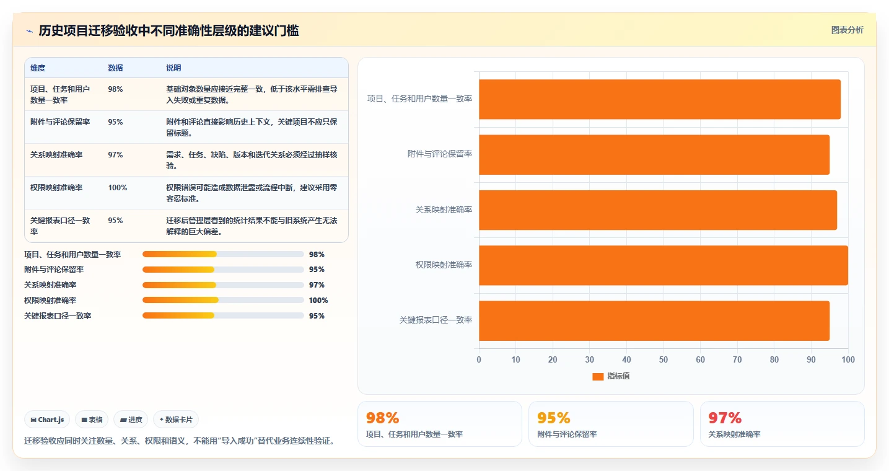Click the lightning icon beside the title
Image resolution: width=889 pixels, height=471 pixels.
point(30,31)
